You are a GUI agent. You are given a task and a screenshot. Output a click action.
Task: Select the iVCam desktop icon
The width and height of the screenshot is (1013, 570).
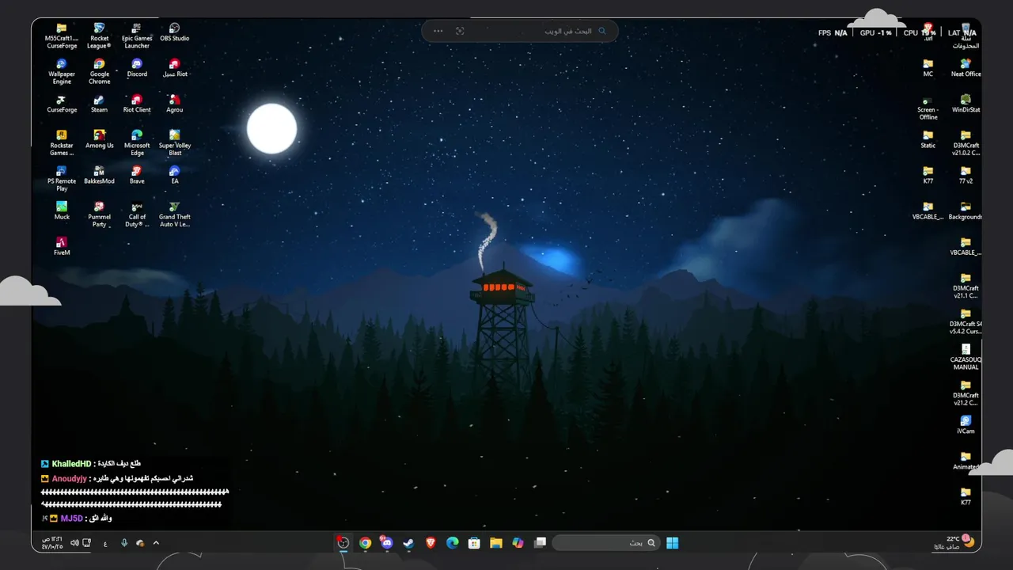pyautogui.click(x=966, y=425)
